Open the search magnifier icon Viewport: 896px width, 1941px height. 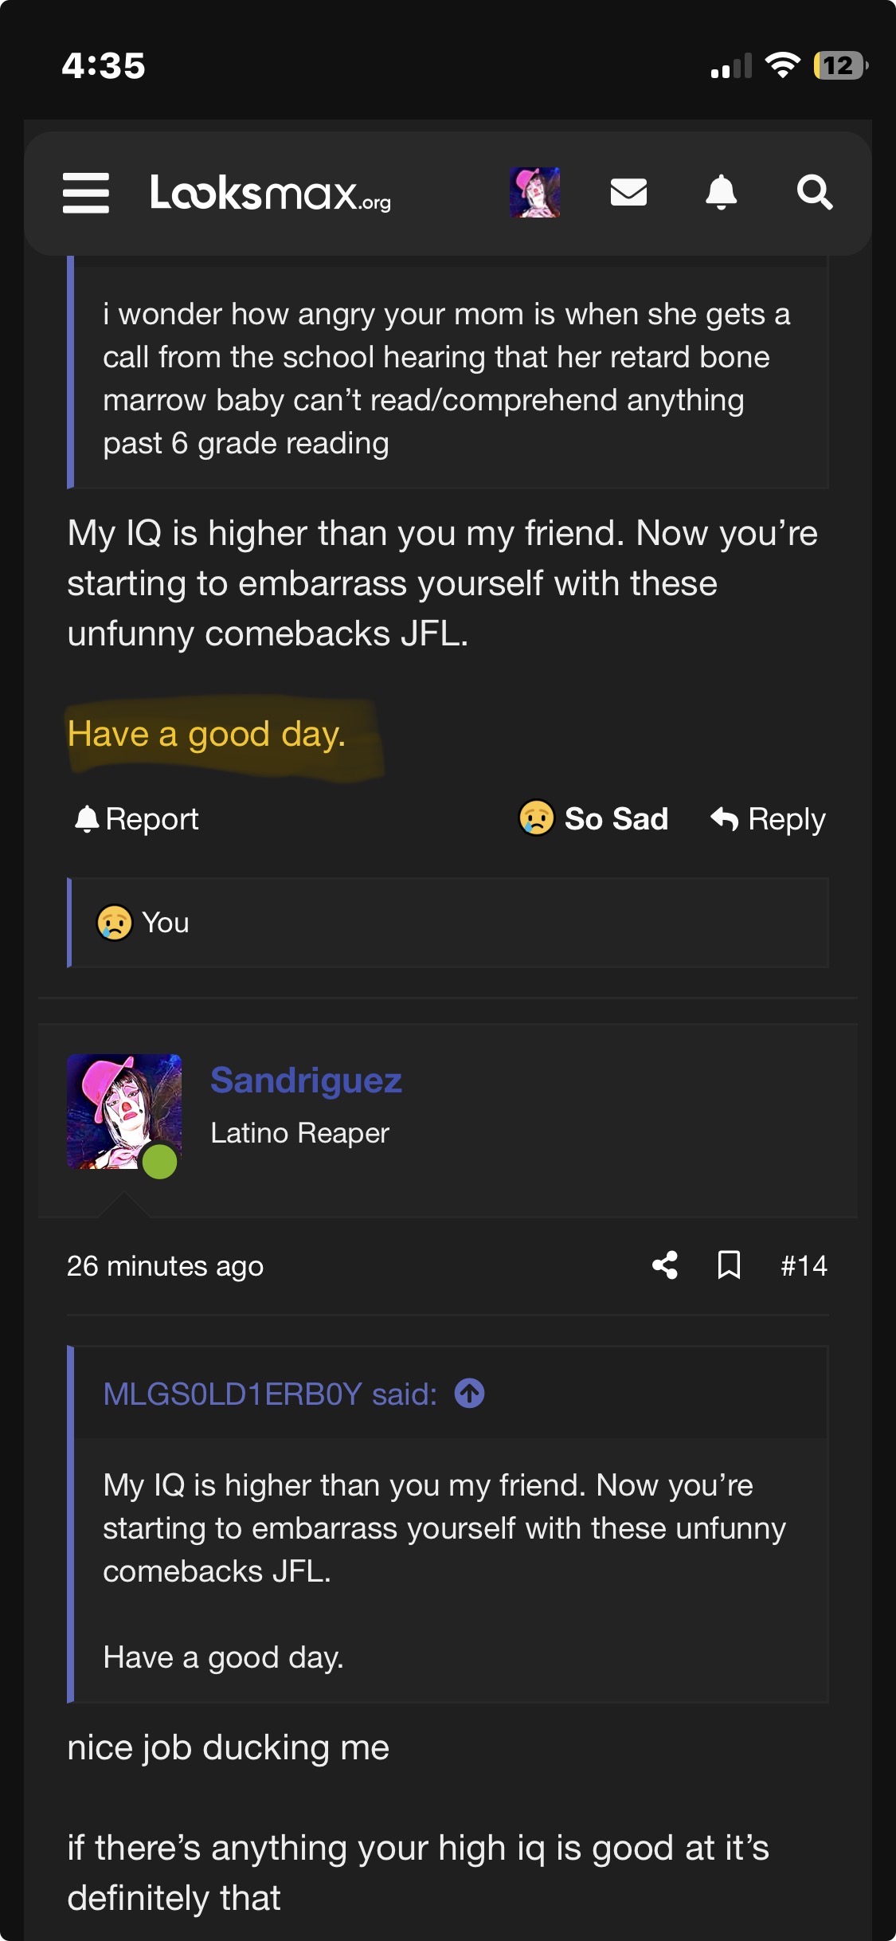point(814,193)
